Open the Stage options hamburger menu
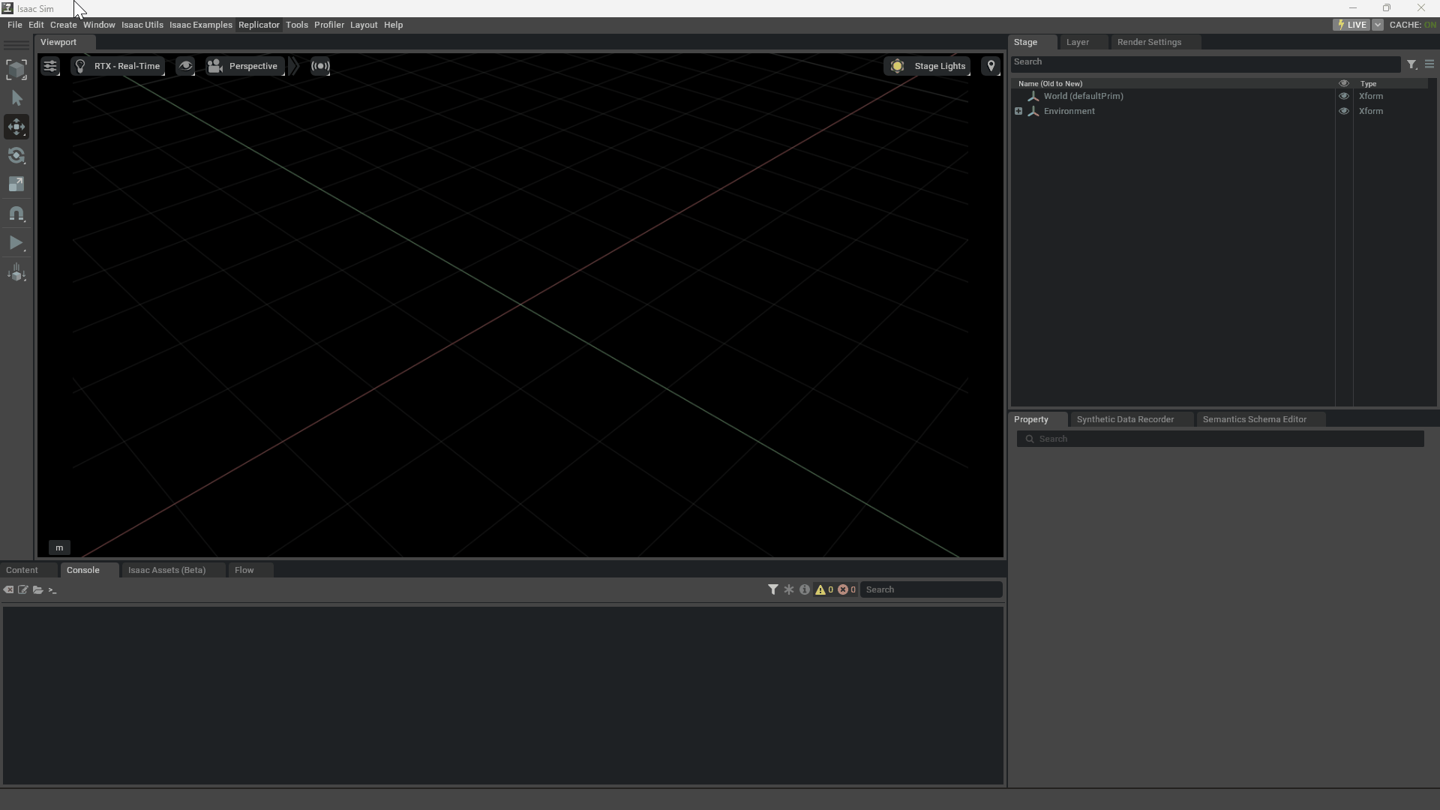Viewport: 1440px width, 810px height. pyautogui.click(x=1429, y=64)
